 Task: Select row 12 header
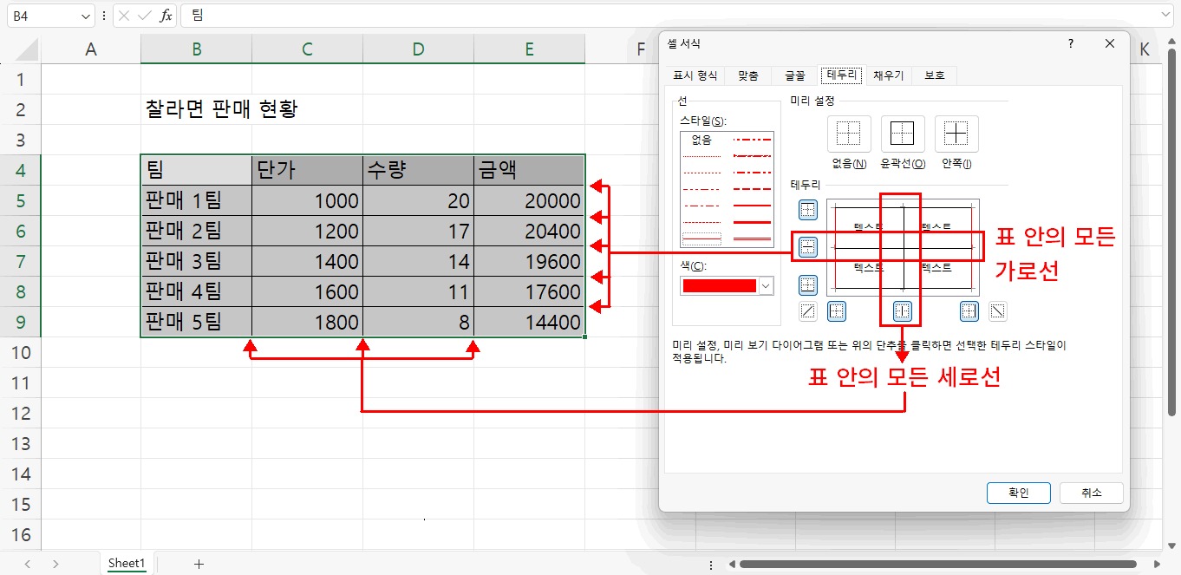coord(21,413)
